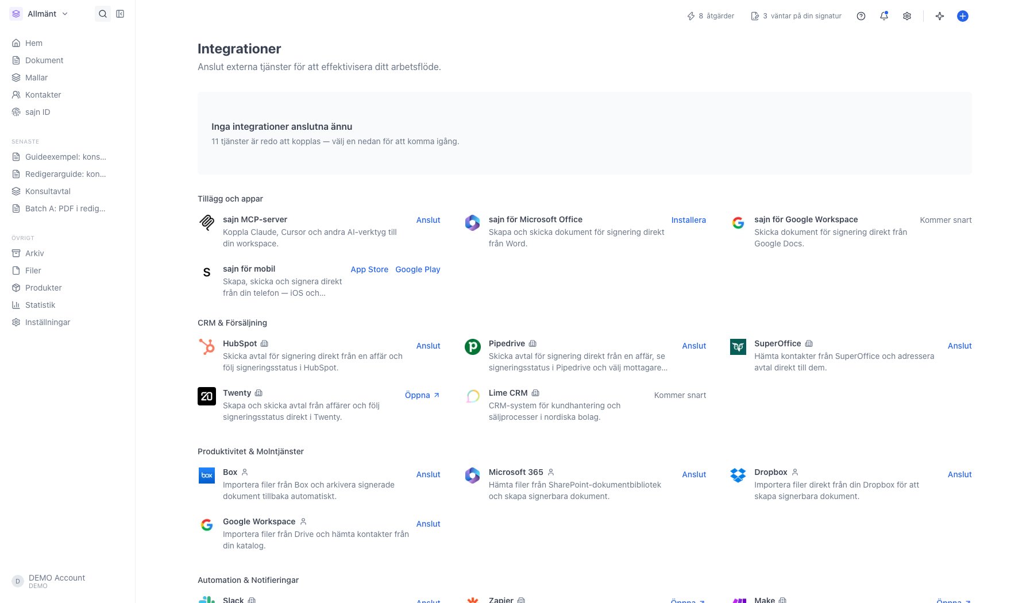Open notifications bell icon

click(884, 16)
